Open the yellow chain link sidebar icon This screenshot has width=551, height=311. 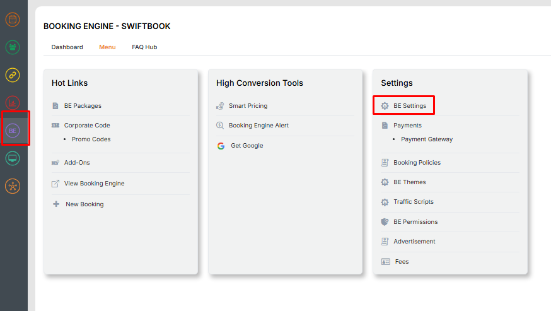click(13, 75)
